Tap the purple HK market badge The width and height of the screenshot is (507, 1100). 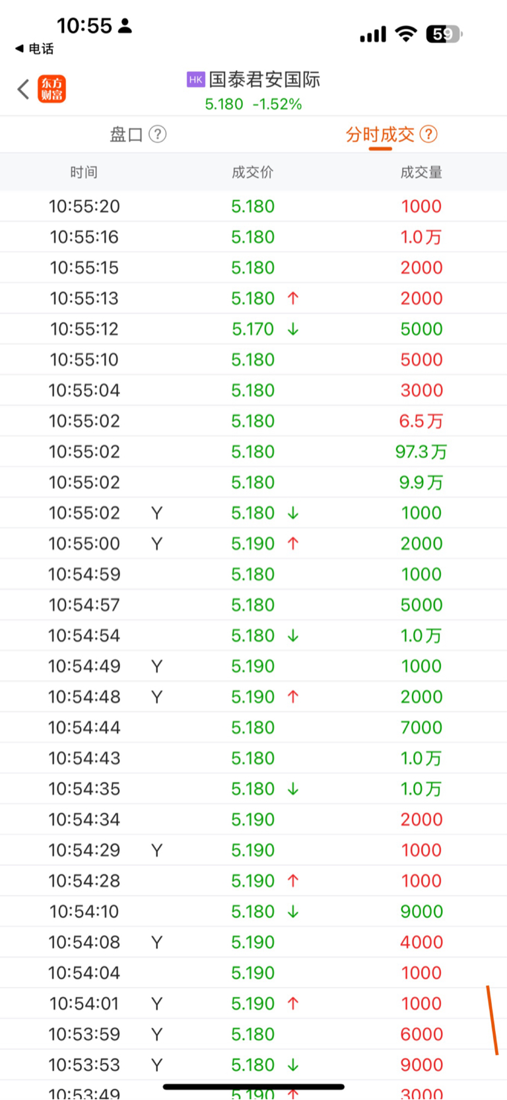[x=195, y=80]
